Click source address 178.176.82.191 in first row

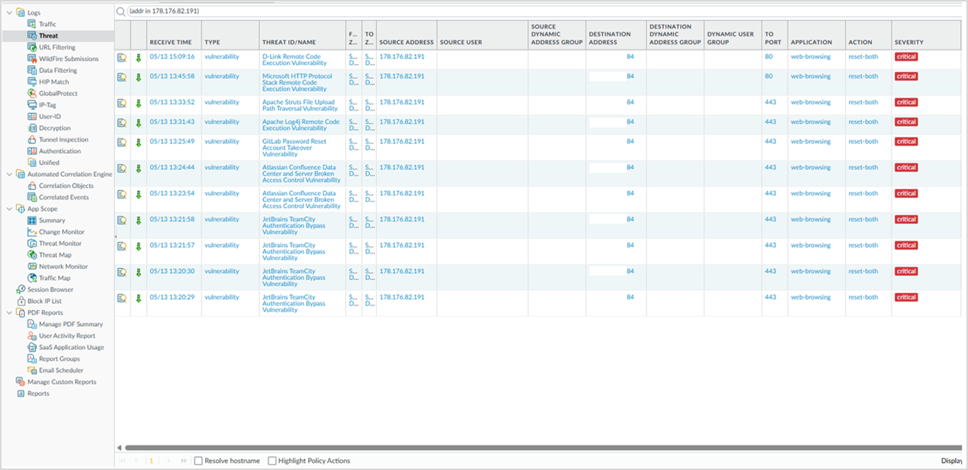(402, 56)
